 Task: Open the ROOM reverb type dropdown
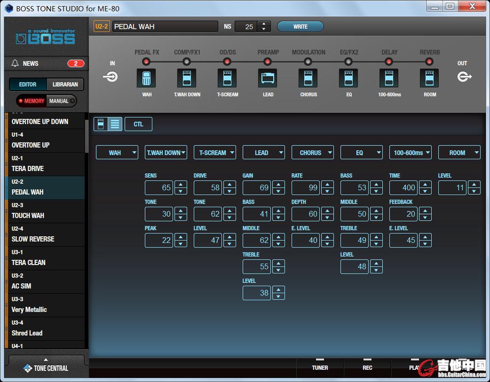459,153
